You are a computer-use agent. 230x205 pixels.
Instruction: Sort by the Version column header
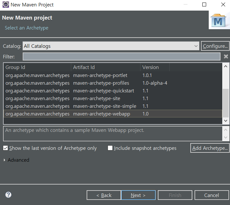point(155,67)
